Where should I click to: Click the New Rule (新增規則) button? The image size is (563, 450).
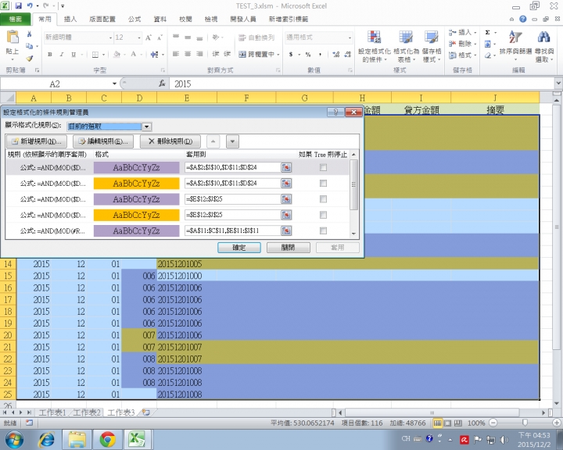pos(36,141)
